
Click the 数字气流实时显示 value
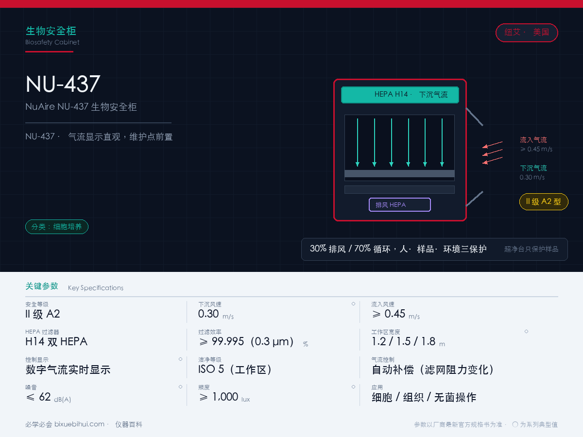(68, 370)
